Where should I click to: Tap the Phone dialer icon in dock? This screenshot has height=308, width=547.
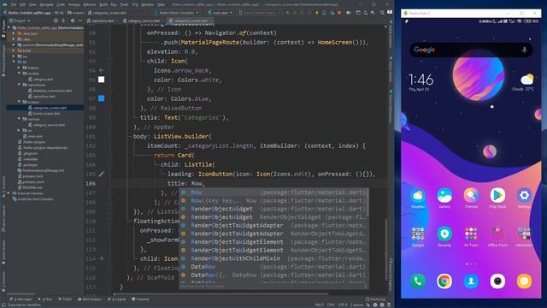(418, 281)
